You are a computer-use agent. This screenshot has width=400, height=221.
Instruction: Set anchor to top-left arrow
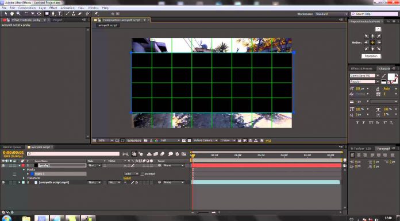pos(366,37)
